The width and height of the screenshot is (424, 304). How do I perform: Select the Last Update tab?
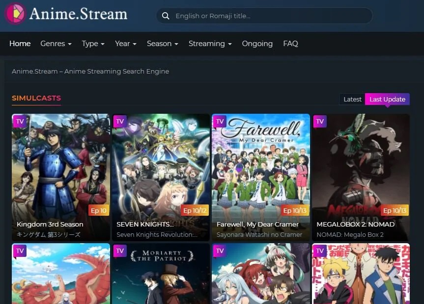[x=387, y=100]
